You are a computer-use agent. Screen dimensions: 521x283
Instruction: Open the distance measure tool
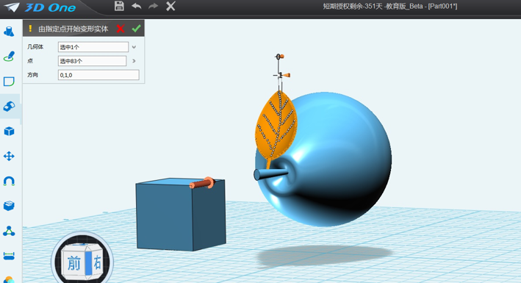pos(9,256)
